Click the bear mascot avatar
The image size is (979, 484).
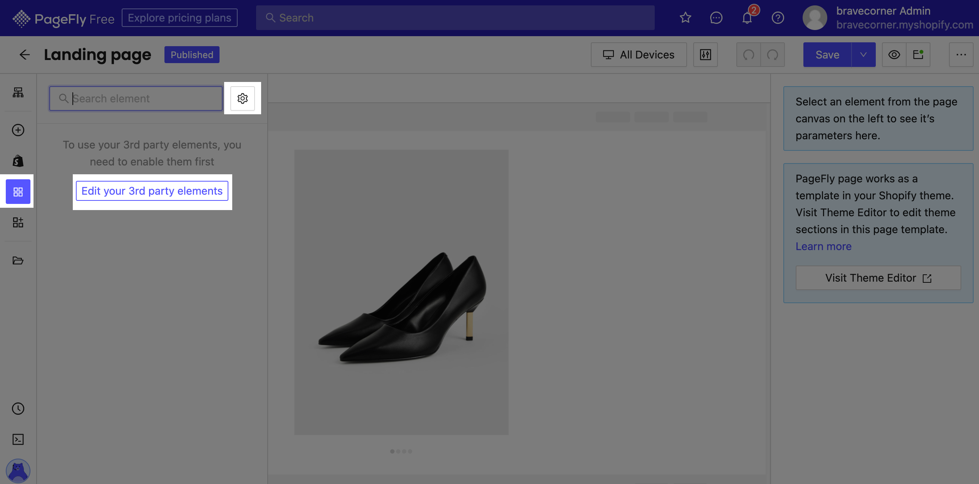[x=18, y=471]
